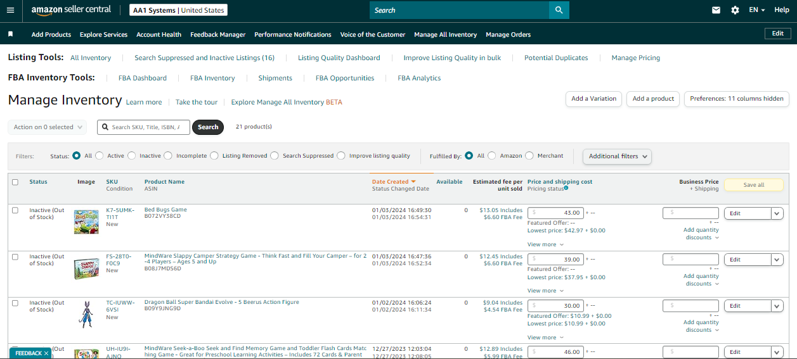This screenshot has height=359, width=797.
Task: Open Beerus Action Figure product thumbnail
Action: tap(86, 315)
